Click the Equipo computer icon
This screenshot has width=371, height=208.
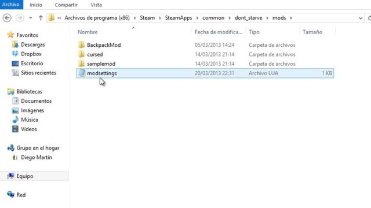click(x=10, y=176)
